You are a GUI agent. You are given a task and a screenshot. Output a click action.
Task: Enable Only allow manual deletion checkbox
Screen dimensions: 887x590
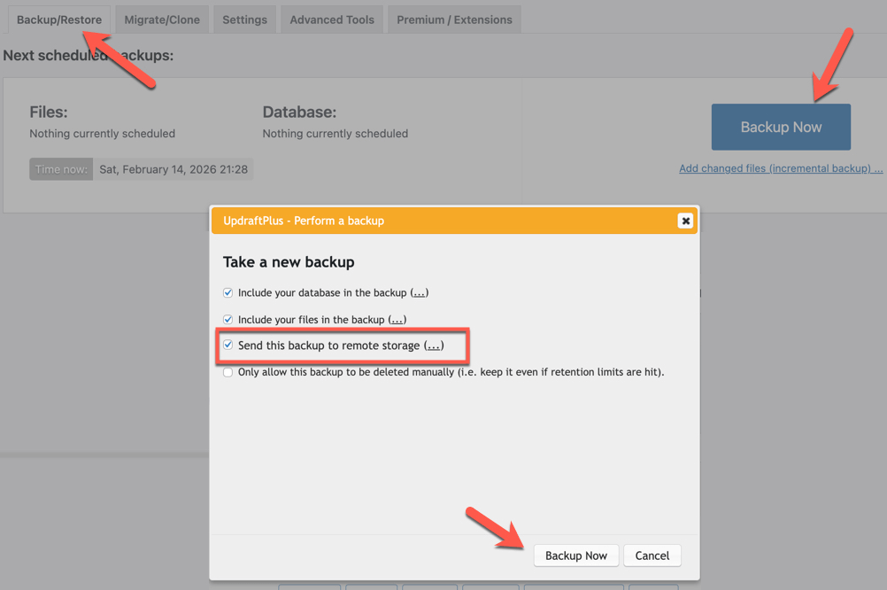[228, 373]
